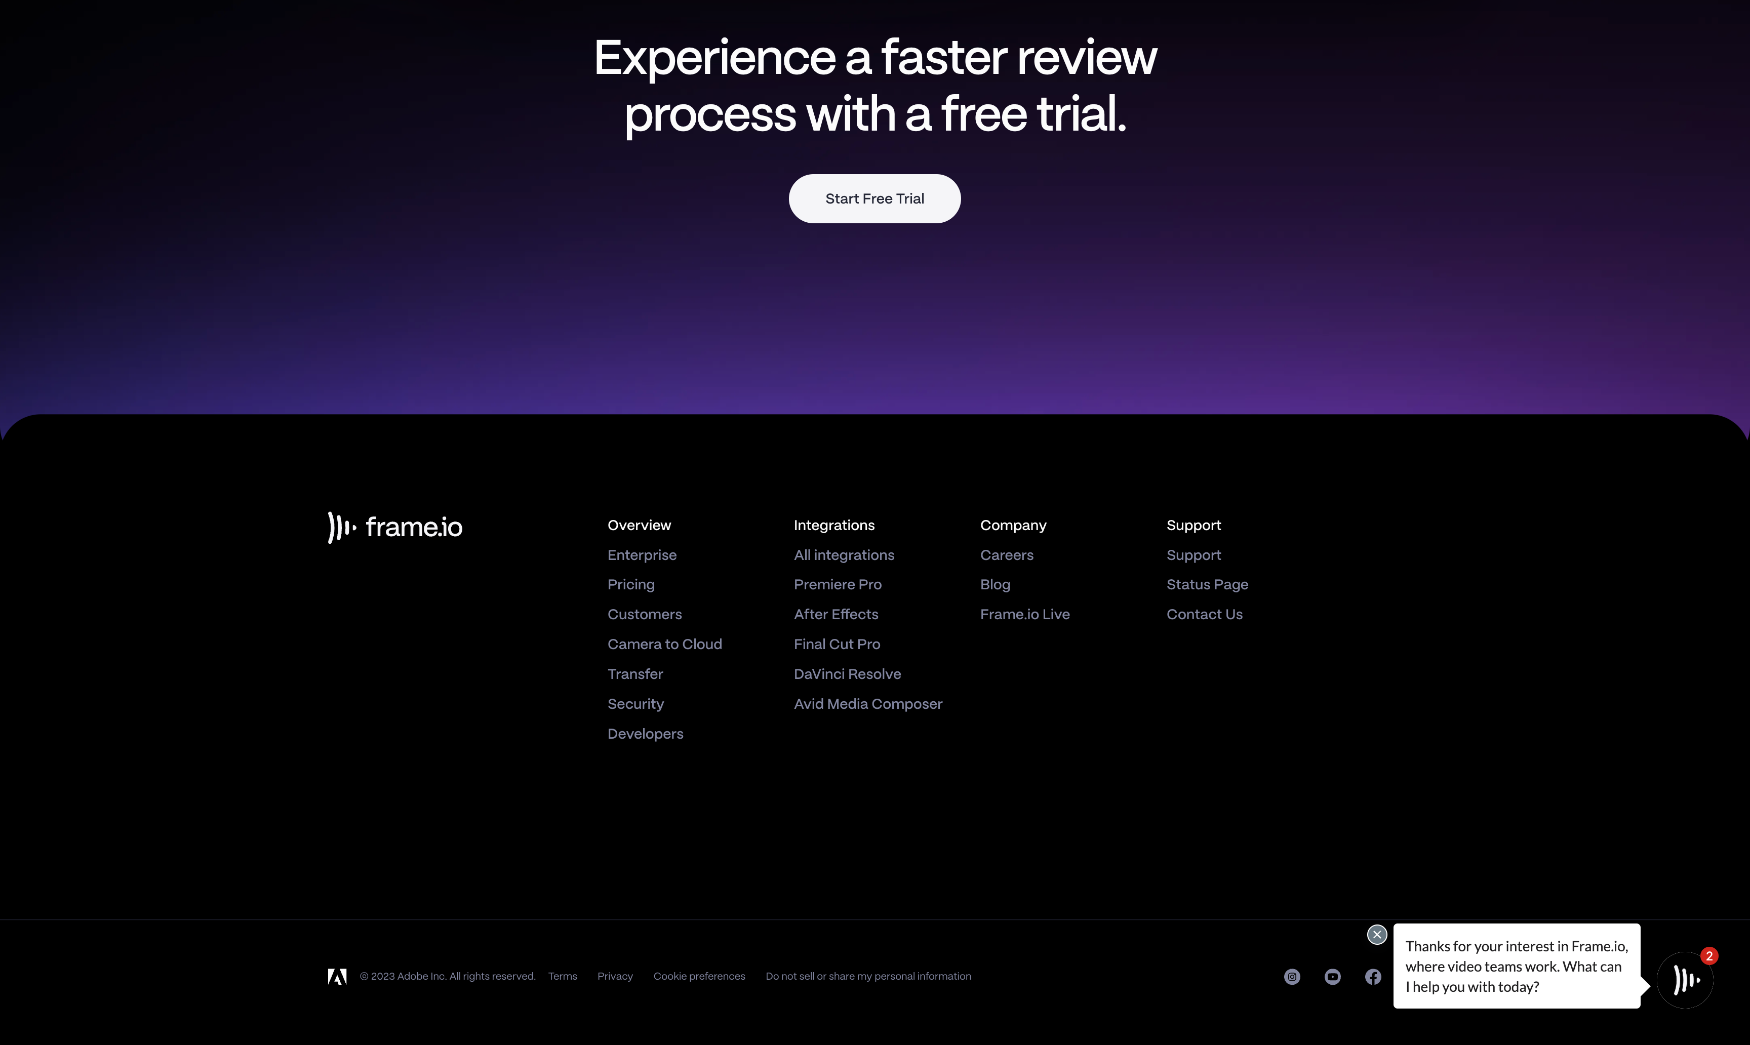Open the Pricing footer link
This screenshot has height=1045, width=1750.
click(x=631, y=584)
